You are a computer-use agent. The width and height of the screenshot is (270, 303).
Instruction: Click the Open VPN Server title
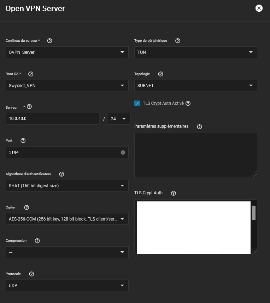pyautogui.click(x=35, y=8)
